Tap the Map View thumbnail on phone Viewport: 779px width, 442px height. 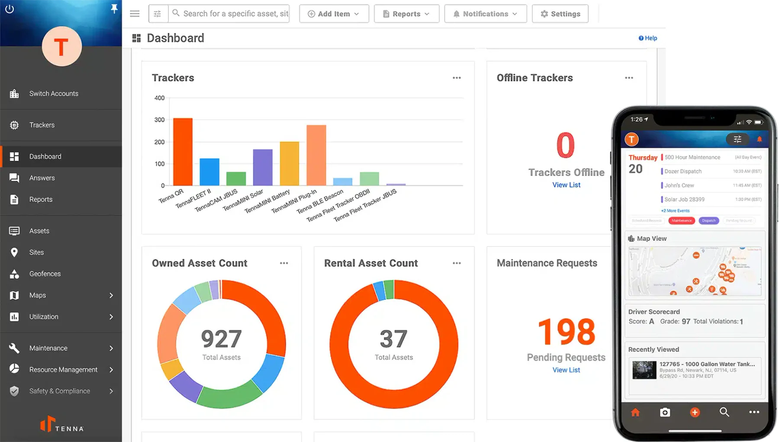695,271
